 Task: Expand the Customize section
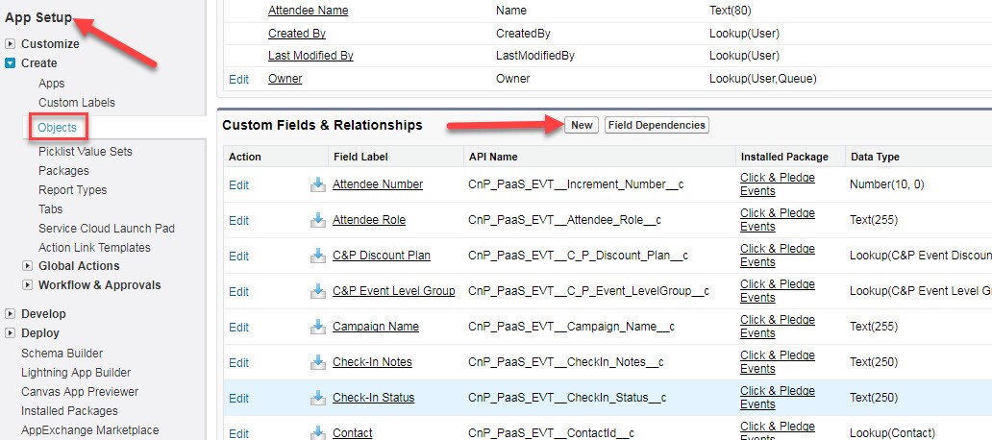pyautogui.click(x=11, y=44)
